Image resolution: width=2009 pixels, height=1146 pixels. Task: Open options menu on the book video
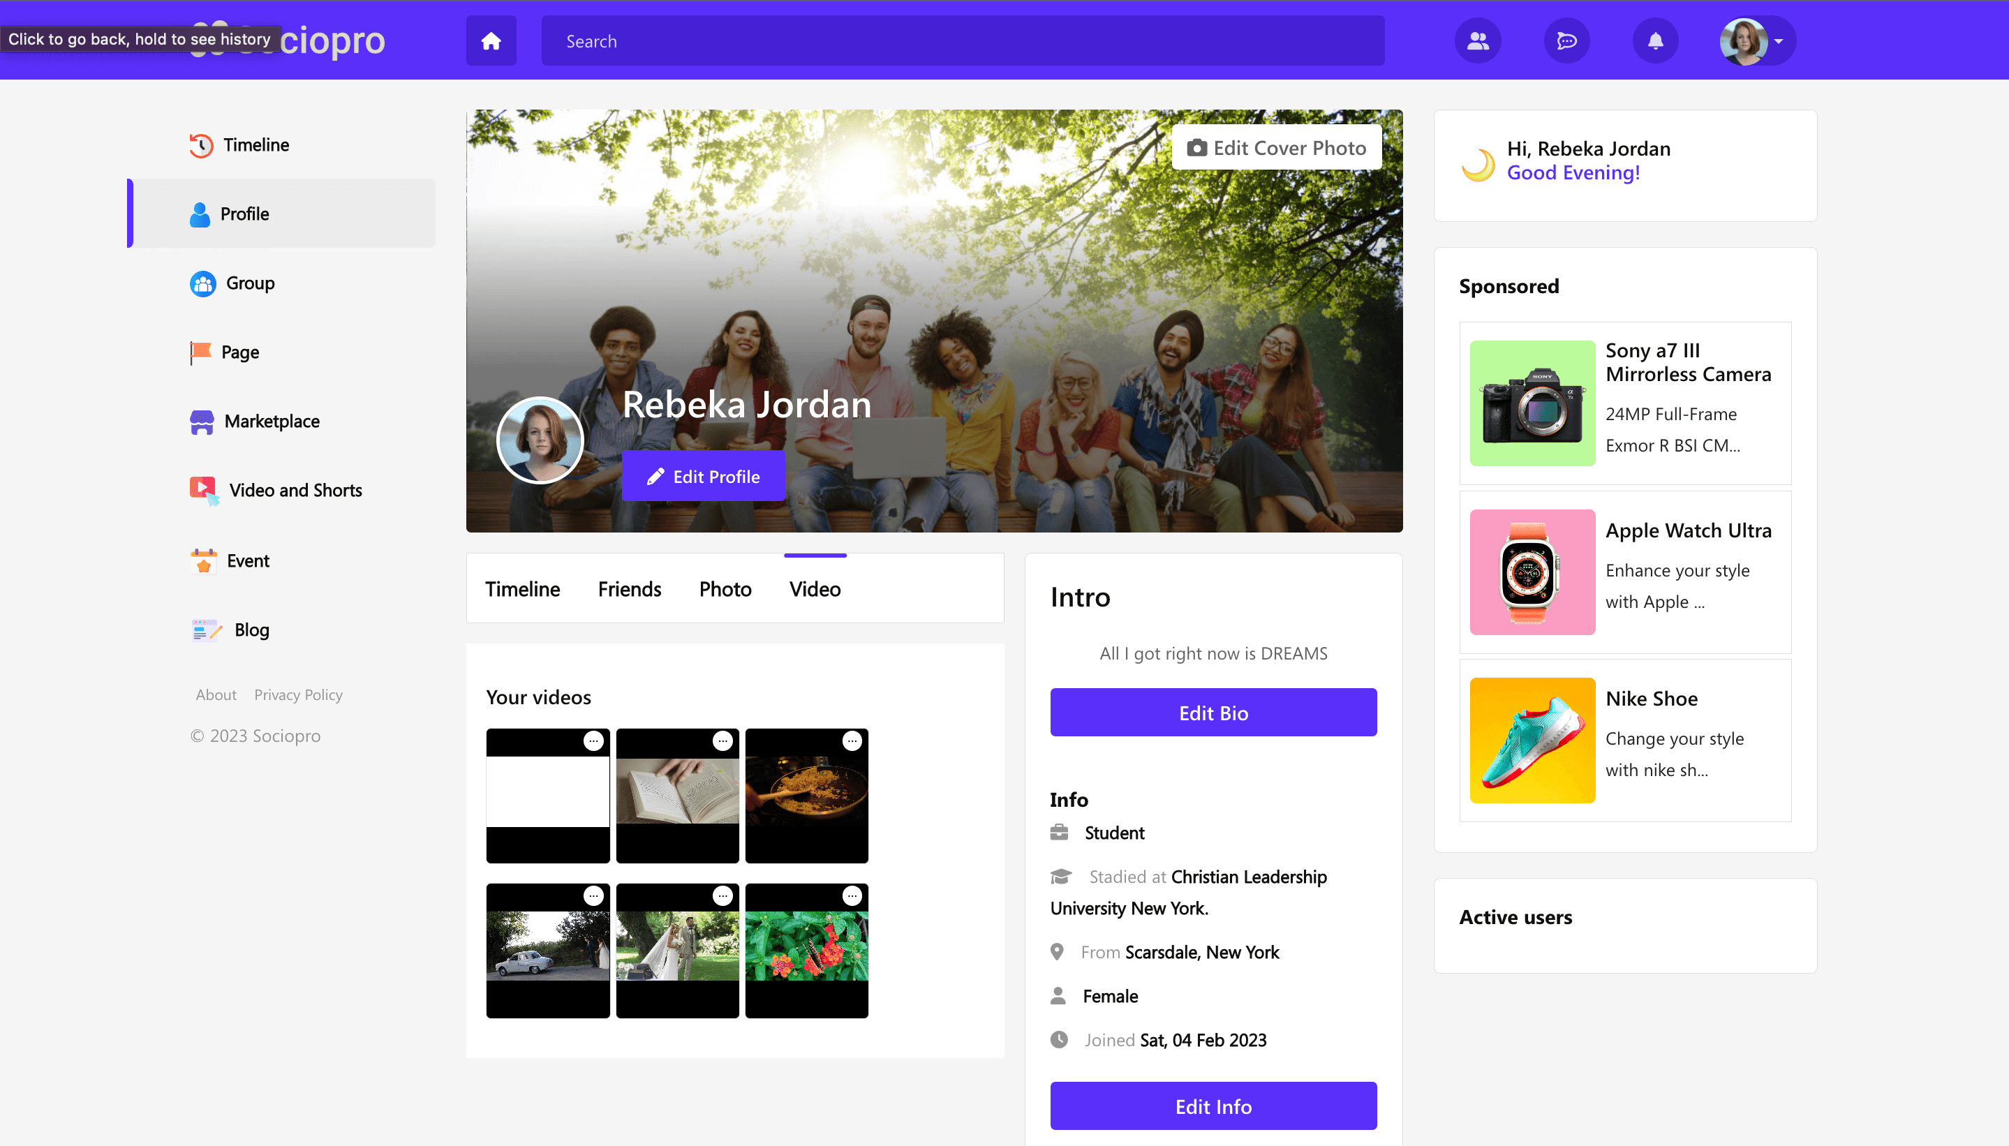click(722, 741)
